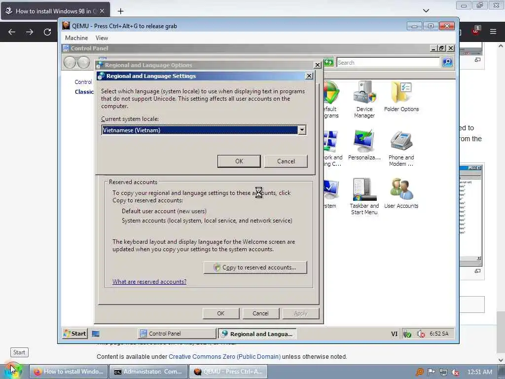Go back in the browser
The image size is (505, 379).
(x=12, y=32)
